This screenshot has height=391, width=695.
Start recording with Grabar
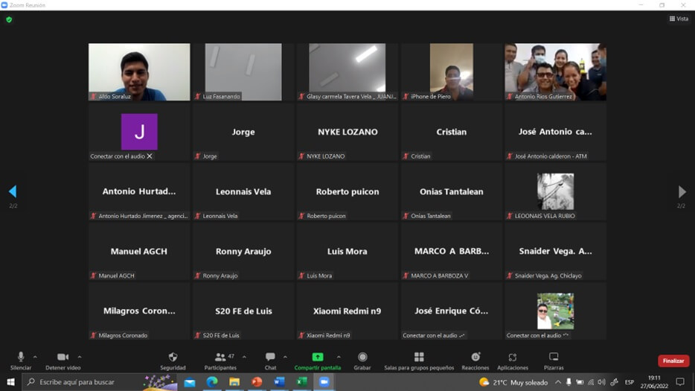362,358
